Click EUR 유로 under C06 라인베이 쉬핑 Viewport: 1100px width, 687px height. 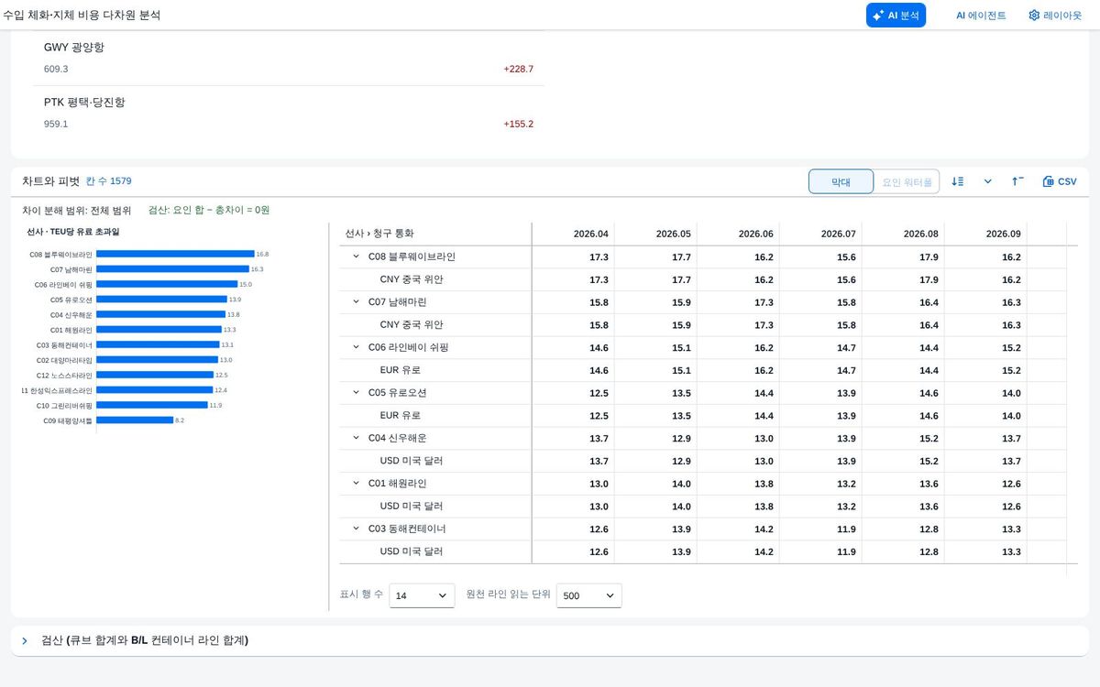401,370
